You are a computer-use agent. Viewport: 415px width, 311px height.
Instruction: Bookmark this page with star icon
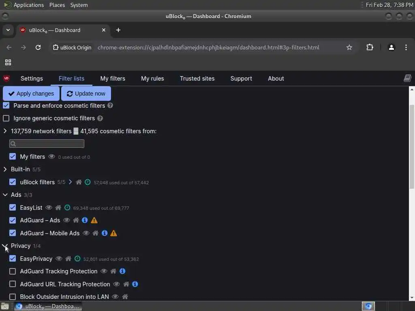point(349,47)
